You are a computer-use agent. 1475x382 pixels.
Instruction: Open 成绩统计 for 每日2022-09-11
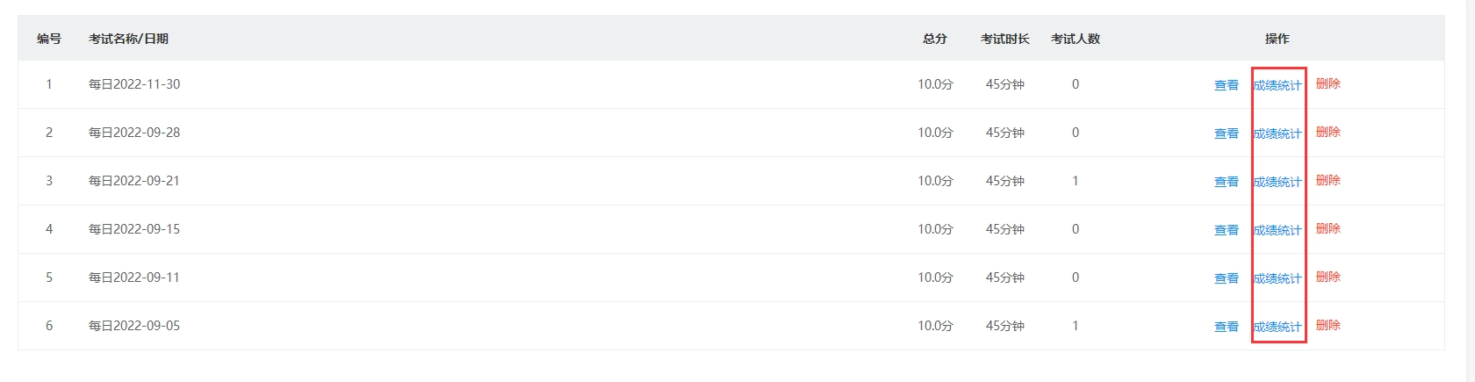(1277, 278)
